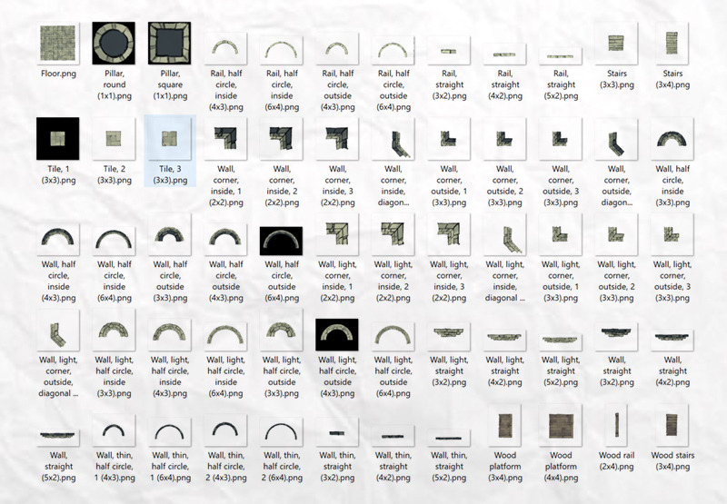
Task: Select the Stairs (3x4).png thumbnail
Action: pyautogui.click(x=672, y=43)
